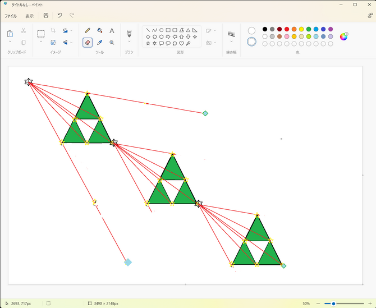Select the Pencil tool
The image size is (376, 308).
(87, 31)
